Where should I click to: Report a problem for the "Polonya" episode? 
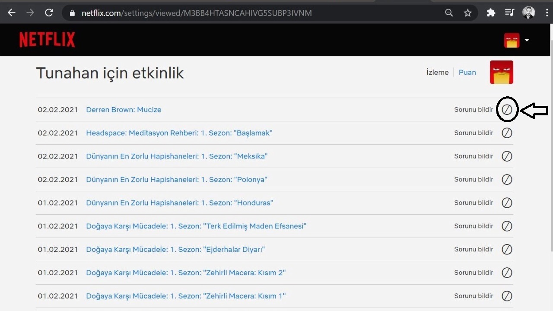coord(474,180)
